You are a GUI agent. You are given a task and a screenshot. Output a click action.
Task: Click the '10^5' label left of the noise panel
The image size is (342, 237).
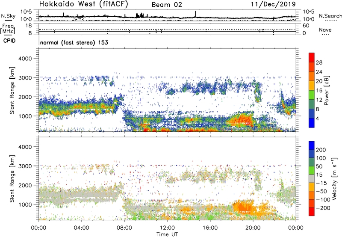pos(26,12)
